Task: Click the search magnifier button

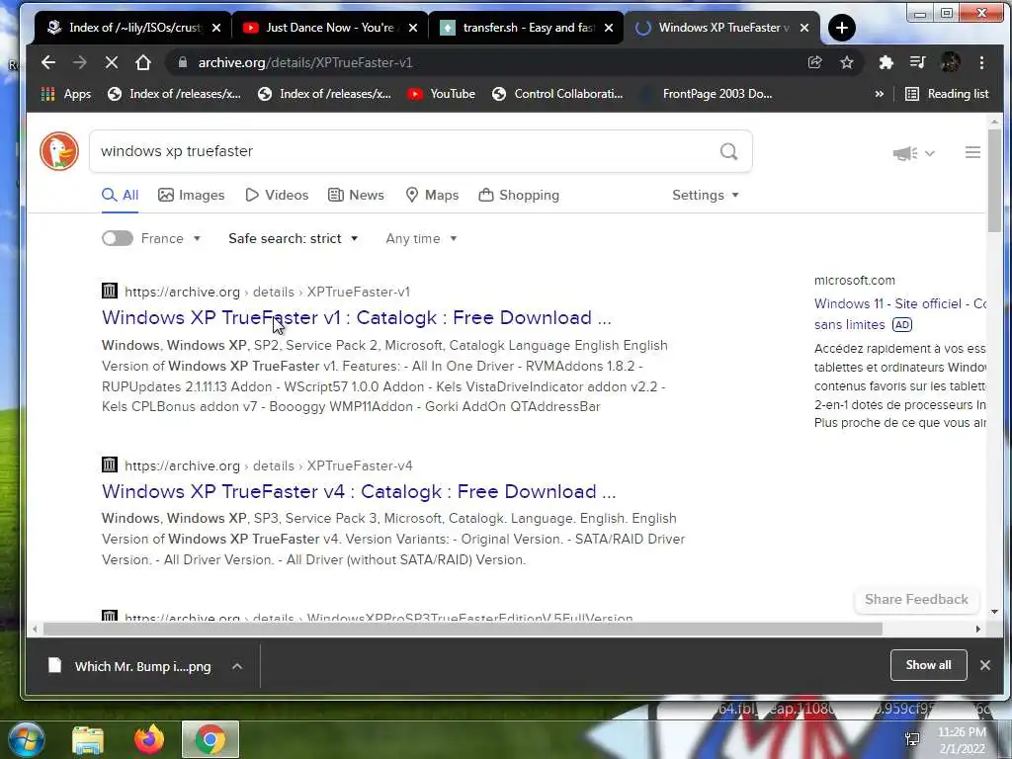Action: point(728,151)
